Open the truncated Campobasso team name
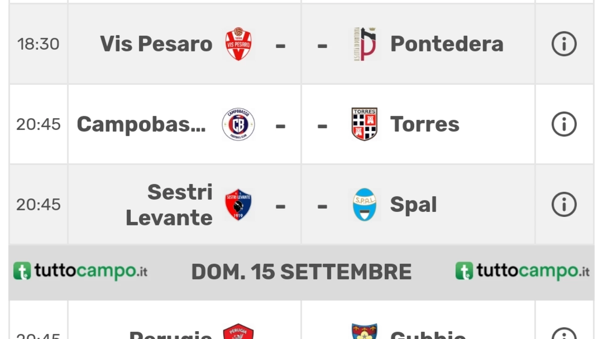The height and width of the screenshot is (339, 603). 141,124
